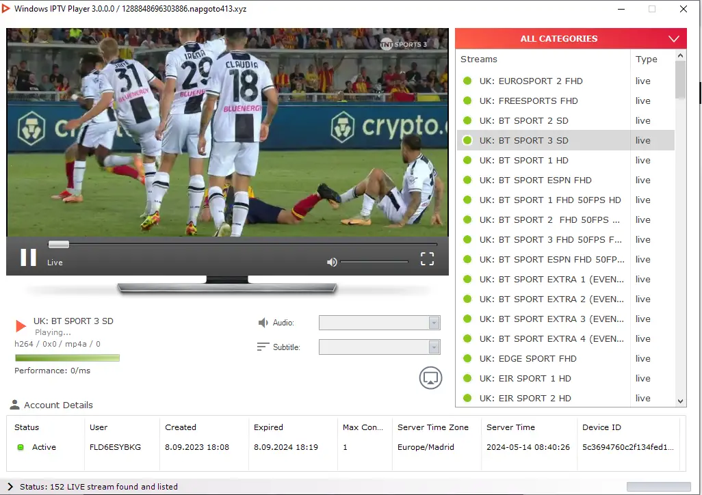
Task: Click the playback seek bar handle
Action: (x=59, y=244)
